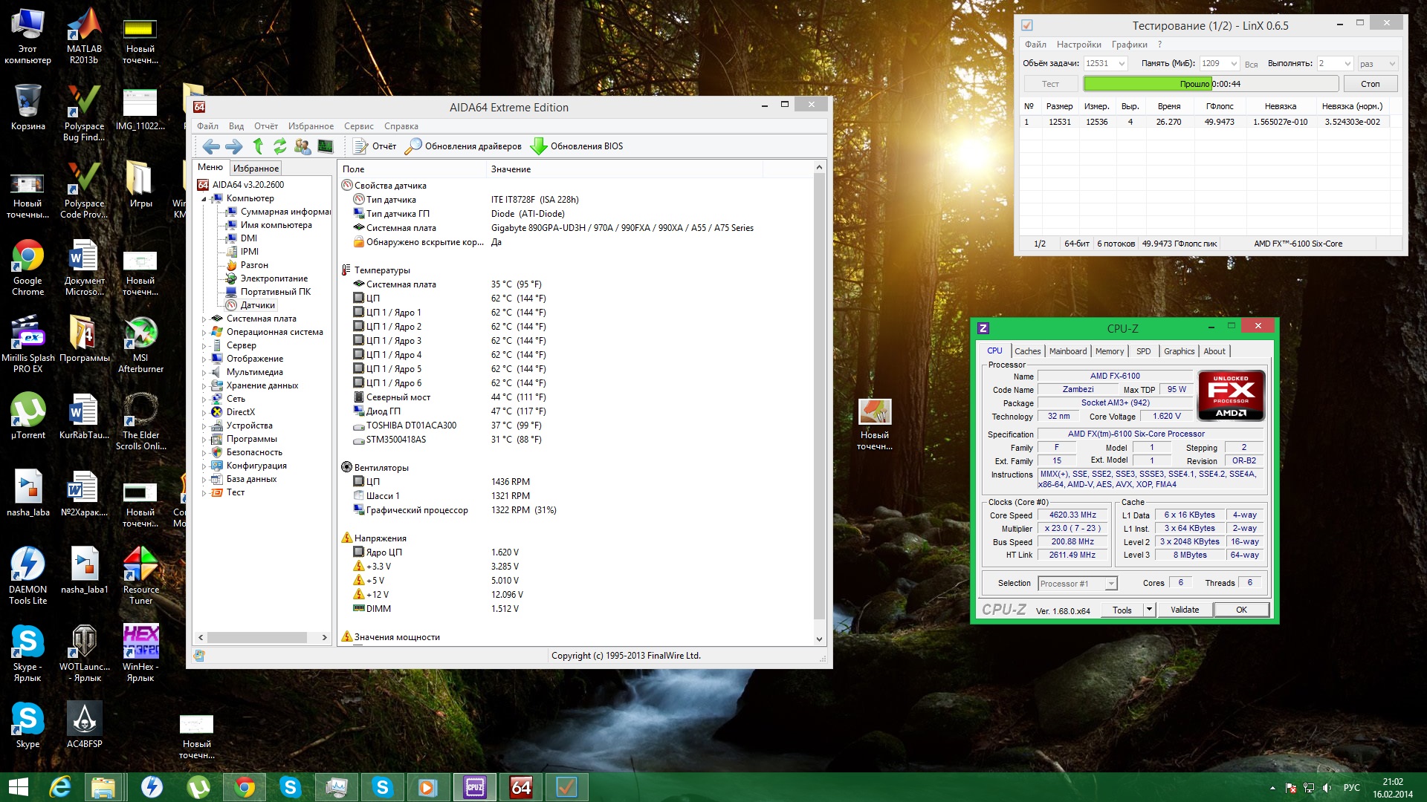
Task: Click the users icon in the AIDA64 toolbar
Action: [x=302, y=146]
